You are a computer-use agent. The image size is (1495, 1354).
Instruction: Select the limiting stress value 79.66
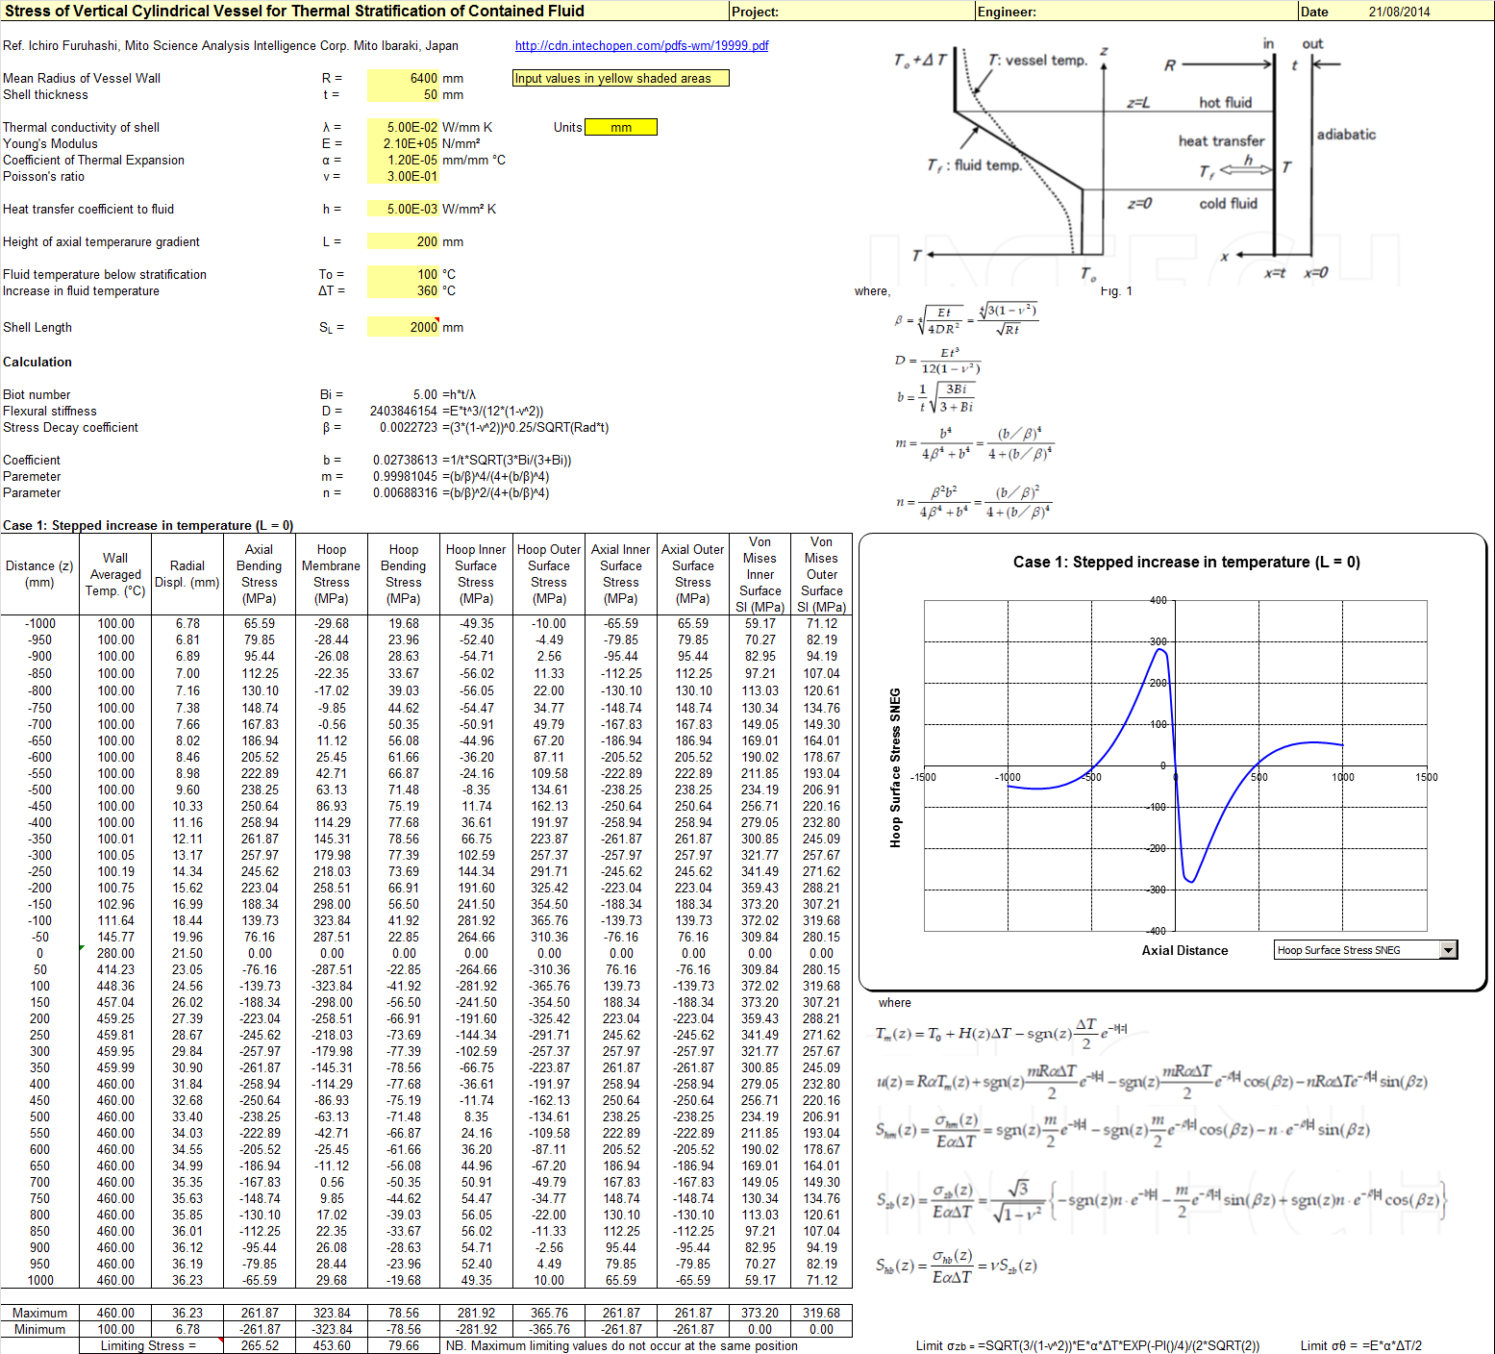click(404, 1345)
